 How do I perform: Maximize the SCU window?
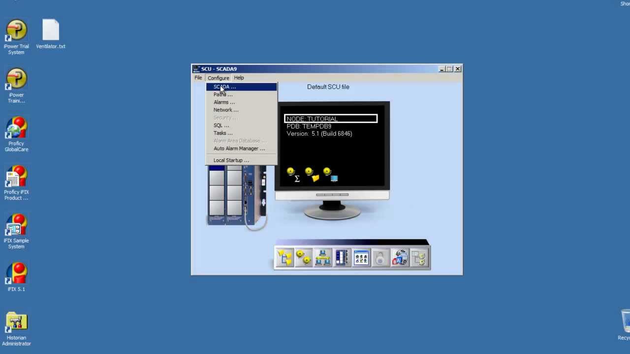pyautogui.click(x=449, y=69)
